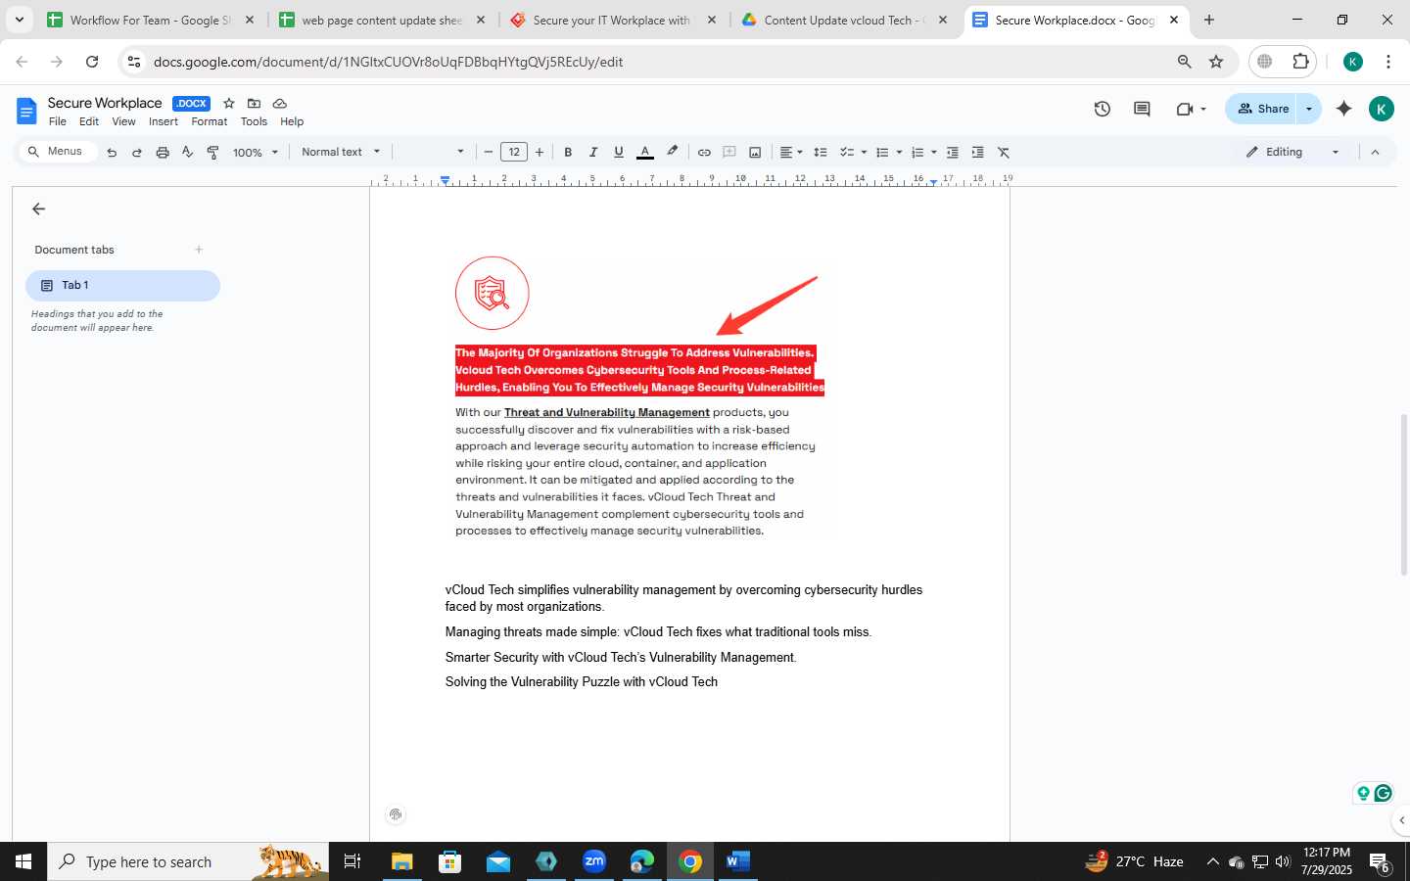This screenshot has width=1410, height=881.
Task: Open the Grammarly widget in the document
Action: click(x=1383, y=793)
